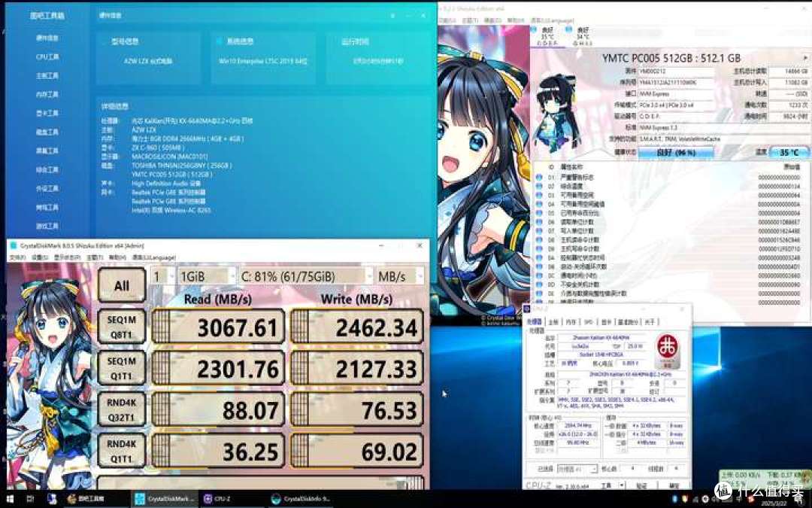
Task: Open the Windows Start menu
Action: 10,499
